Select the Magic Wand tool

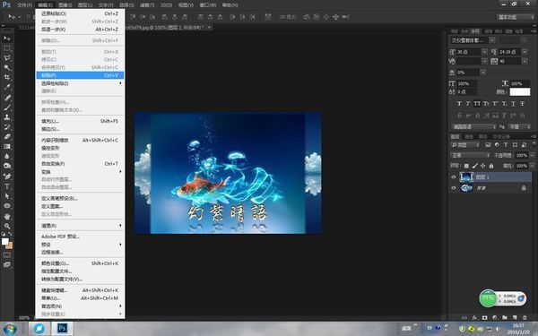(7, 67)
